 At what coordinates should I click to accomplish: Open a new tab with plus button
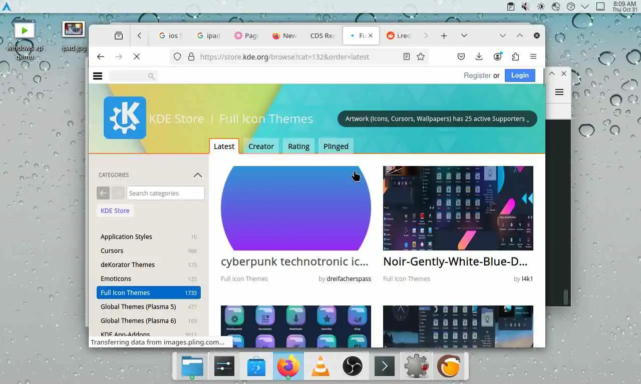(444, 35)
